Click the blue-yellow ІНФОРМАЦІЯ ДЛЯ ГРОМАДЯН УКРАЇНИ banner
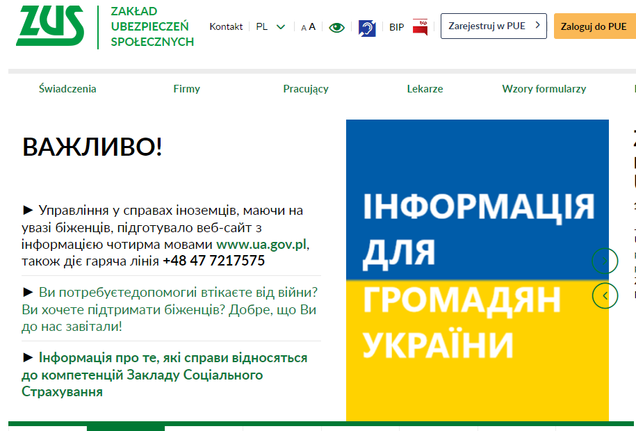The height and width of the screenshot is (431, 636). coord(477,270)
